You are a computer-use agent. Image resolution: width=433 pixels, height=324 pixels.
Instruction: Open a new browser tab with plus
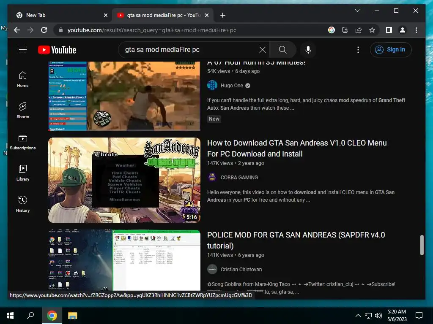(222, 15)
